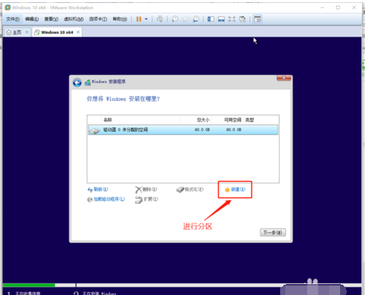Click the orange pause virtual machine icon

(139, 19)
